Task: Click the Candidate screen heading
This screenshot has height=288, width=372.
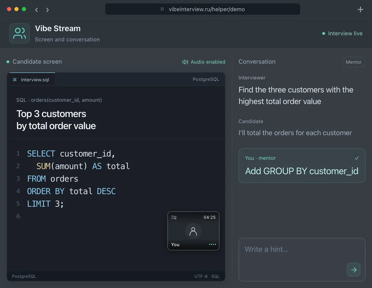Action: [37, 62]
